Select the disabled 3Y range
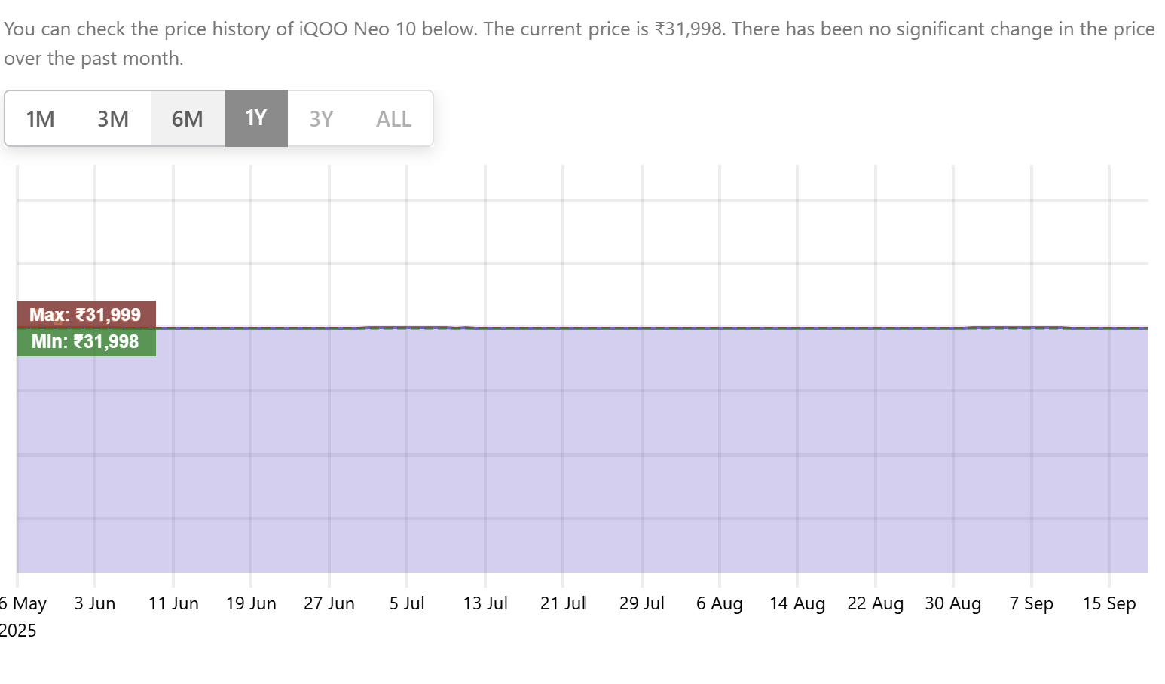This screenshot has width=1165, height=684. click(321, 118)
